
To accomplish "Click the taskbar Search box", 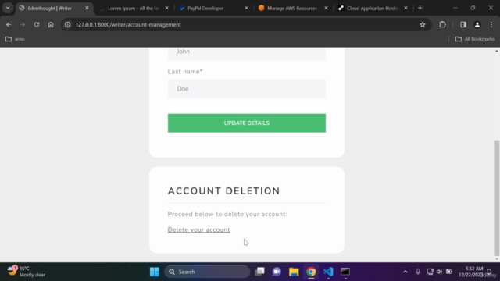I will pos(207,272).
